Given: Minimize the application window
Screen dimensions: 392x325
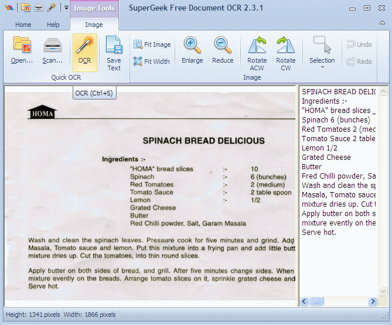Looking at the screenshot, I should tap(353, 9).
